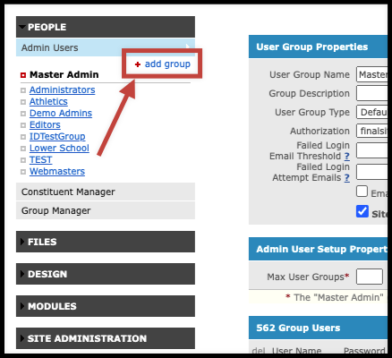Check the unchecked Email checkbox

pos(362,192)
